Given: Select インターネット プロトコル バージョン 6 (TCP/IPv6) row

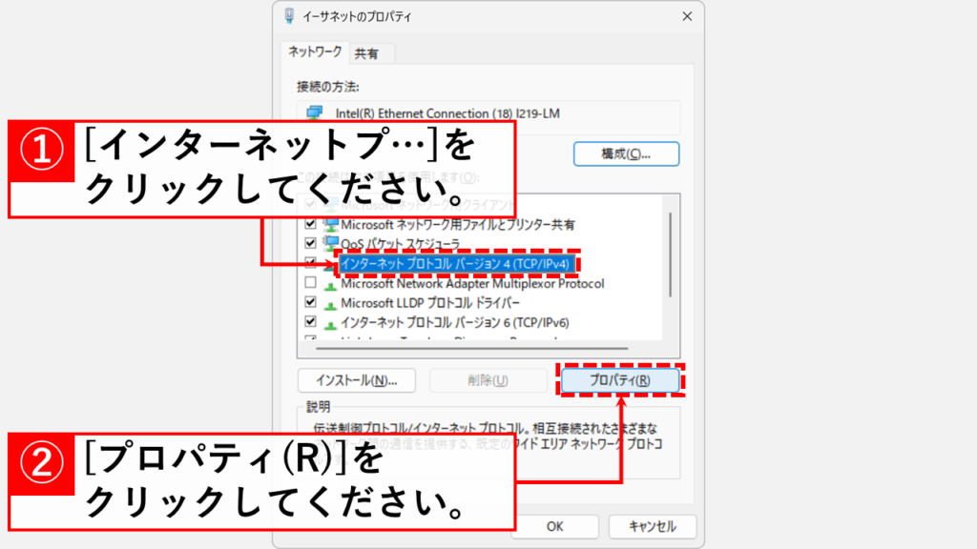Looking at the screenshot, I should pyautogui.click(x=455, y=323).
